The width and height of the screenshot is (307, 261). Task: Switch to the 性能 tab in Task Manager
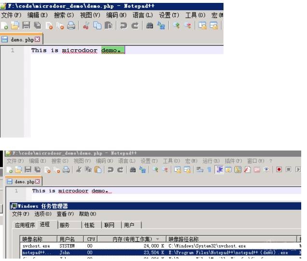89,225
